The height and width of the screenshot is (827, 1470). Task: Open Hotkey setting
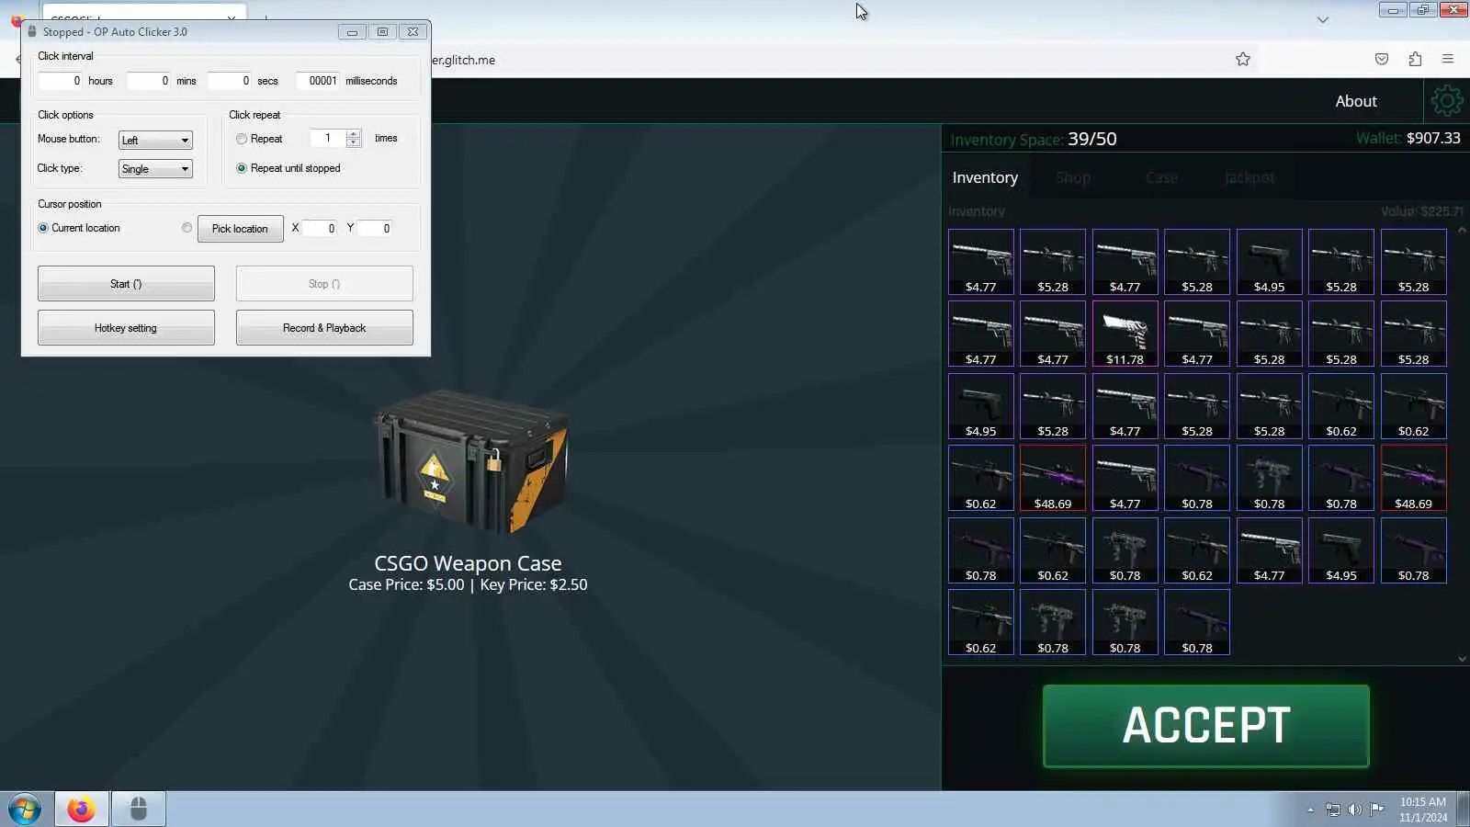pos(126,328)
